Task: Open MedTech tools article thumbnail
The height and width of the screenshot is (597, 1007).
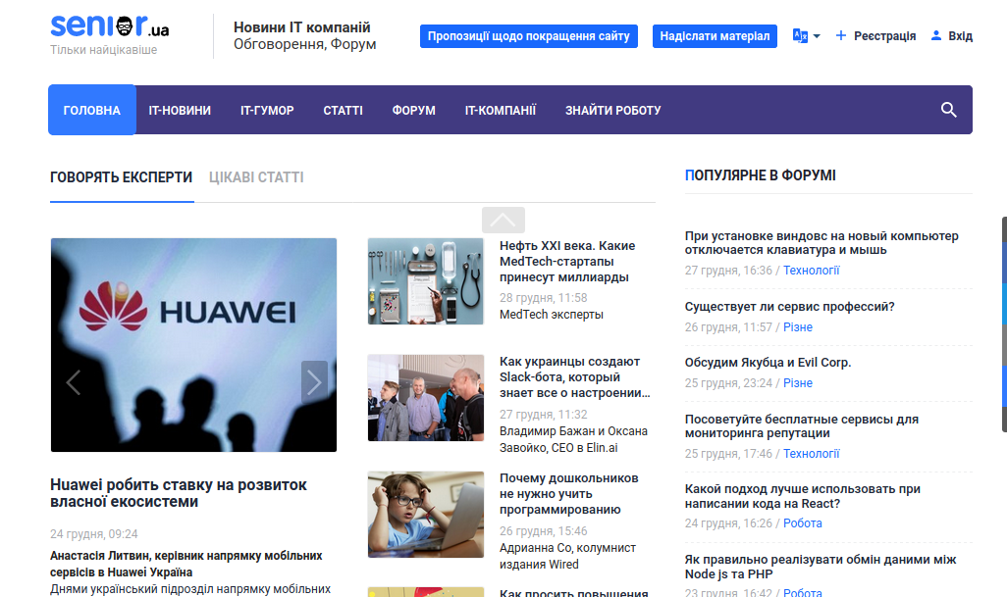Action: [x=425, y=281]
